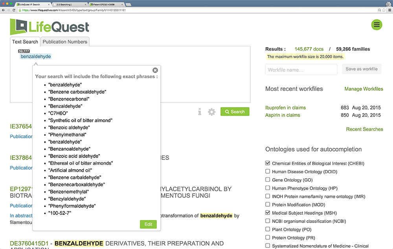The width and height of the screenshot is (393, 249).
Task: Enable Gene Ontology (GO) checkbox
Action: (268, 179)
